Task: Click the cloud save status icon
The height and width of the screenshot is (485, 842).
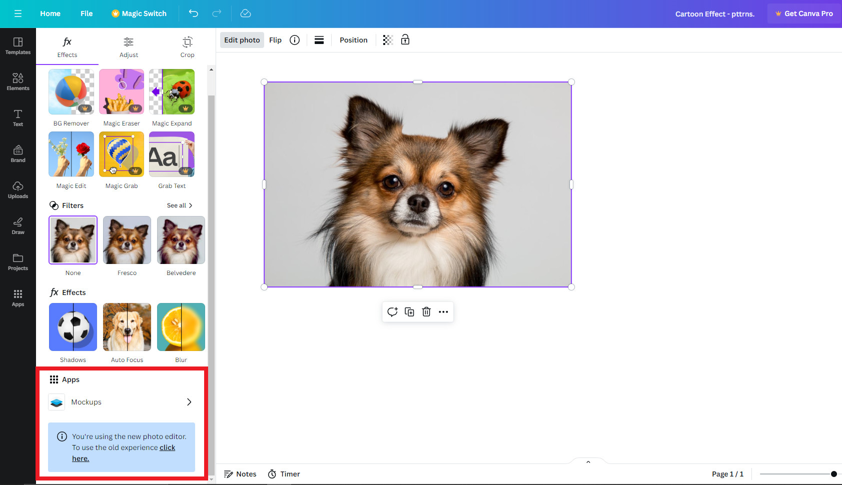Action: [x=246, y=13]
